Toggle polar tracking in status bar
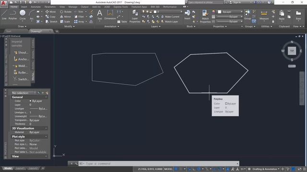307x172 pixels. tap(199, 169)
